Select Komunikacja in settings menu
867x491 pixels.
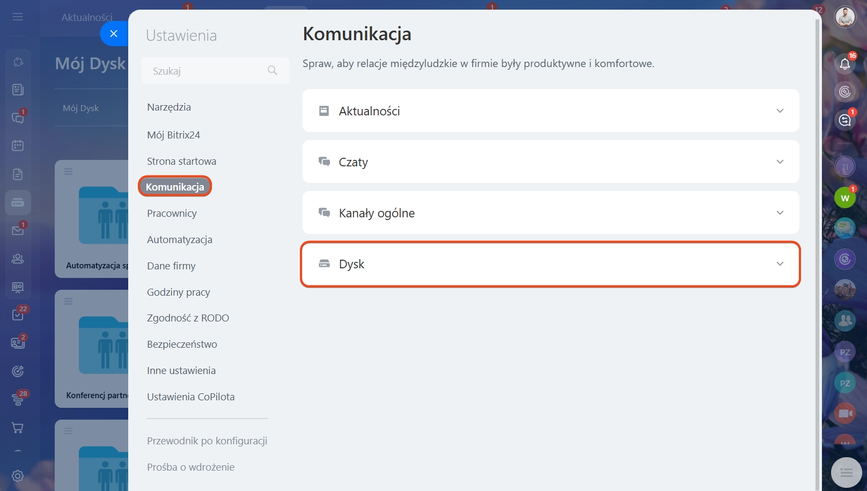click(175, 187)
